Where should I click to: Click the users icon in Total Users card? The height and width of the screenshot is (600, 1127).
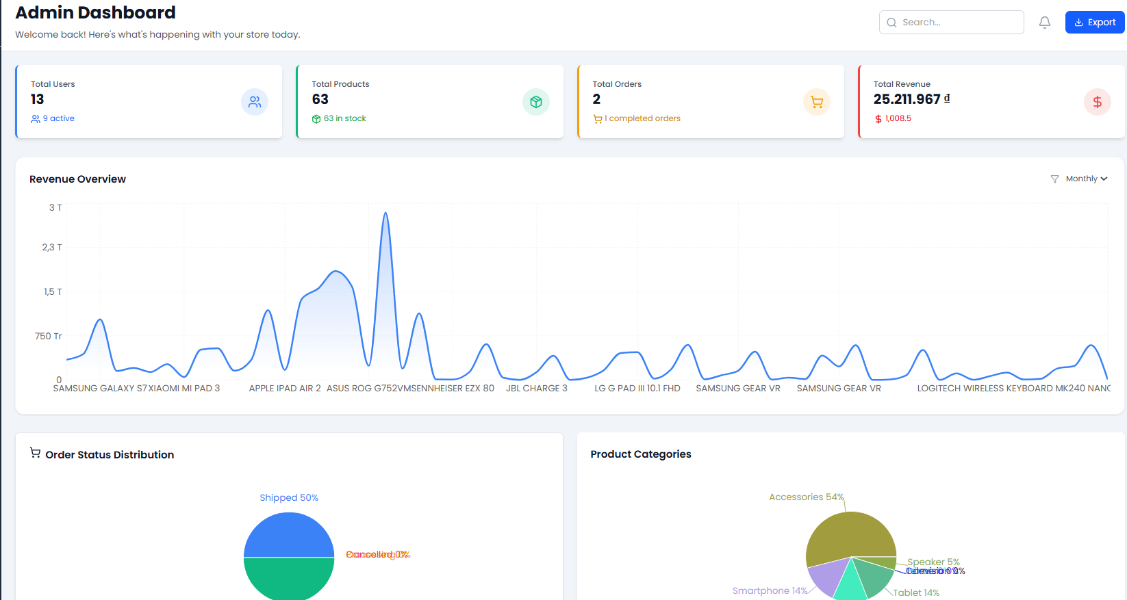(x=255, y=102)
